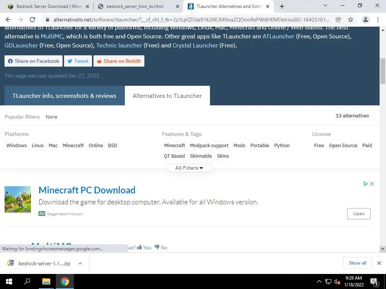Vote No thumbs down

click(x=161, y=248)
